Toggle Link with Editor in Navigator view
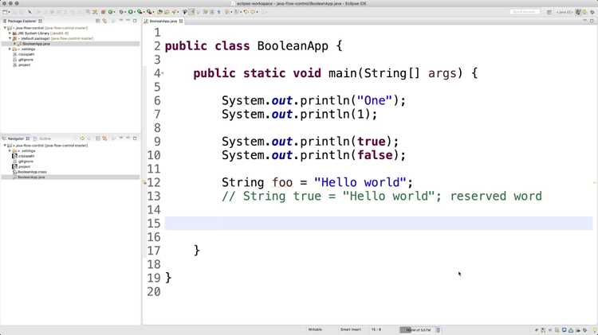598x335 pixels. tap(104, 138)
